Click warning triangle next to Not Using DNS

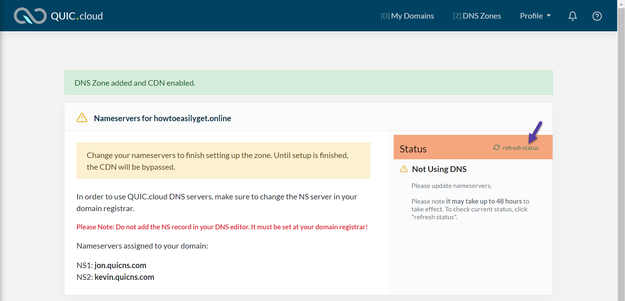point(404,169)
